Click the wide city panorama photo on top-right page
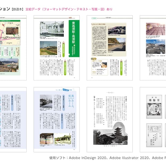The width and height of the screenshot is (166, 166). click(x=156, y=47)
